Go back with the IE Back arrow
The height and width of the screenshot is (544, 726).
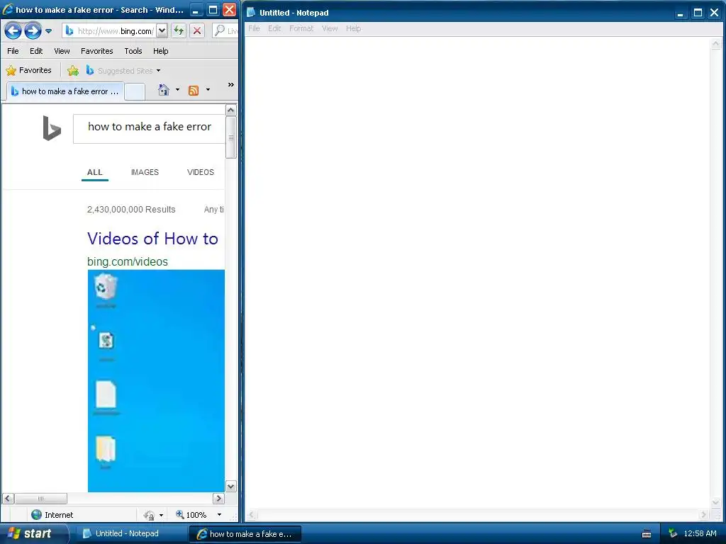(13, 31)
